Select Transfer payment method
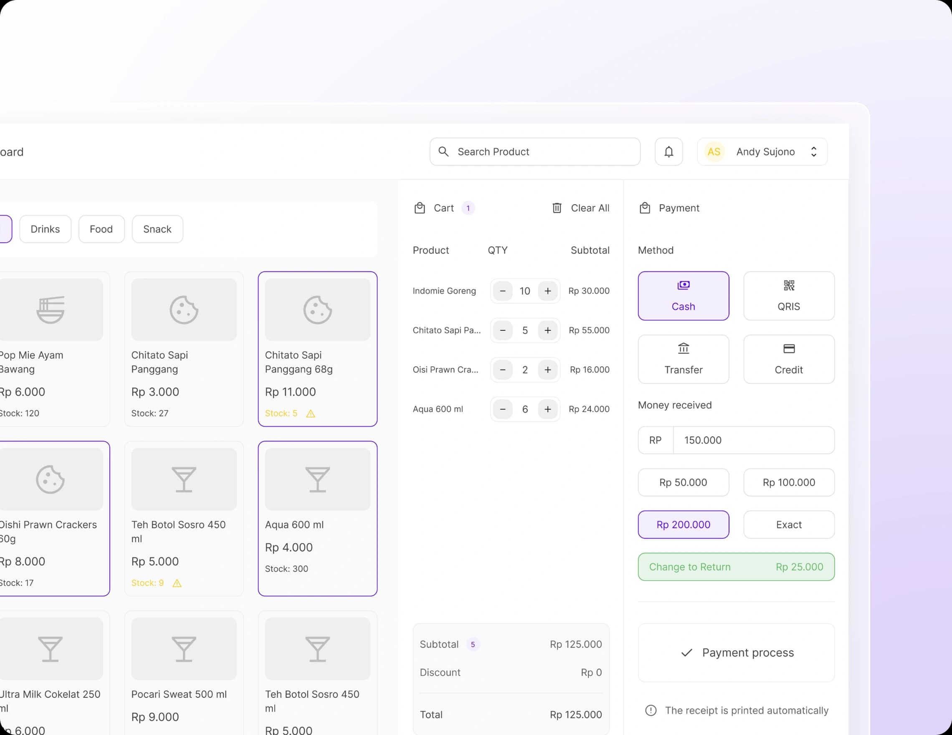Image resolution: width=952 pixels, height=735 pixels. pos(683,359)
